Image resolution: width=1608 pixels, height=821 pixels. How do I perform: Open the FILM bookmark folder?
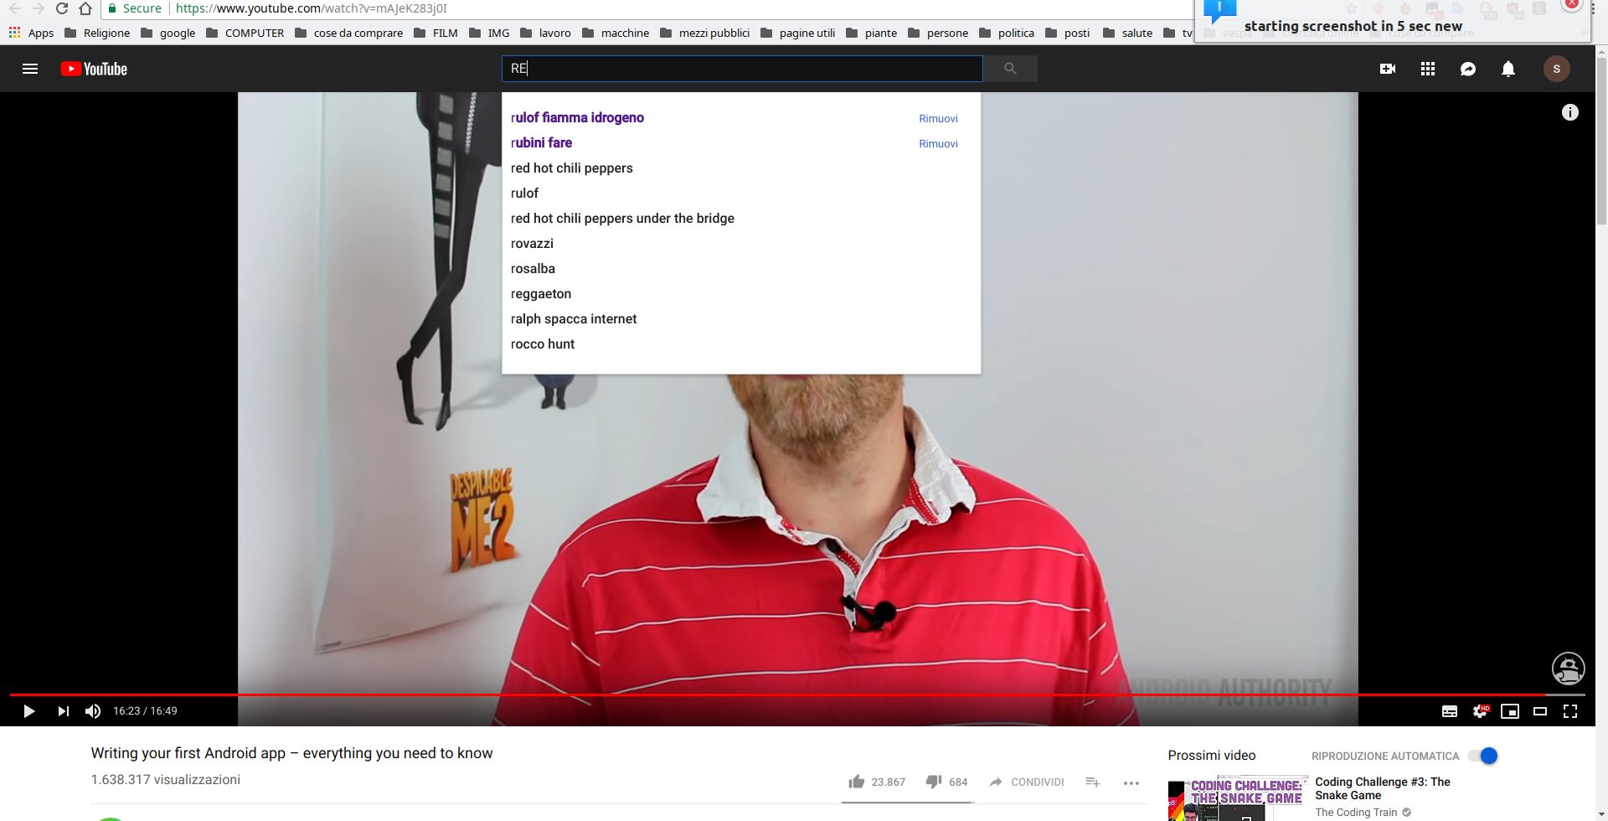click(435, 33)
